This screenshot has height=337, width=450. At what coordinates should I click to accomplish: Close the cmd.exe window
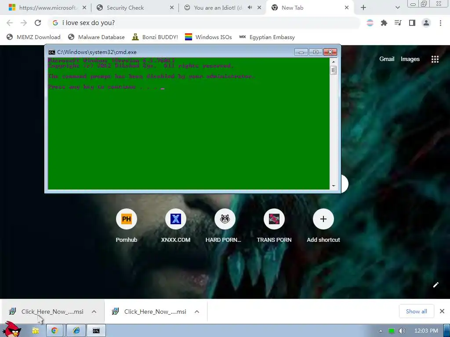[x=330, y=52]
